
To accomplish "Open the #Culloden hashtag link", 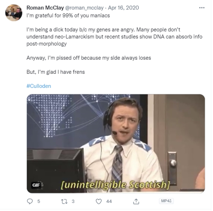I will [39, 86].
